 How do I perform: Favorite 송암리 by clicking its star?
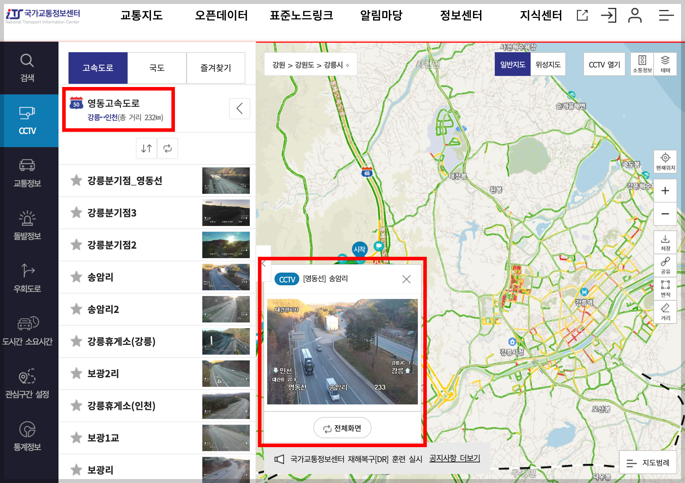click(76, 277)
